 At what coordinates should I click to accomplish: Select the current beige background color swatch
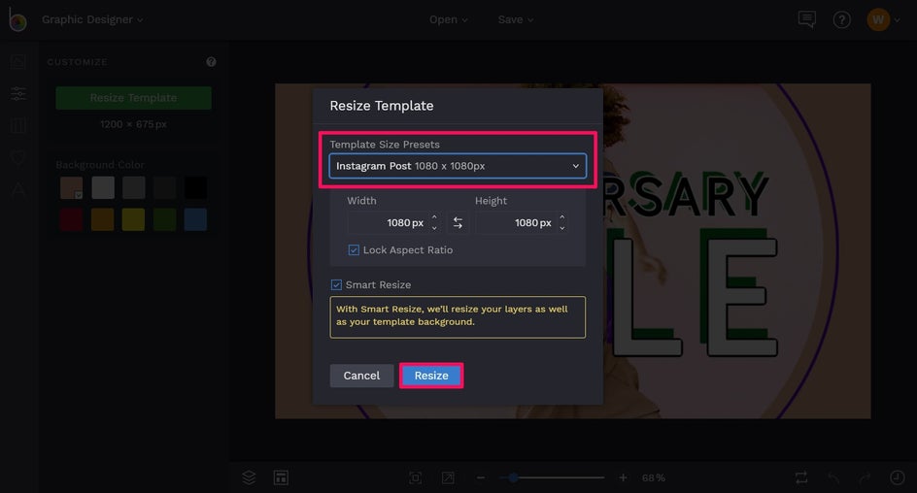pos(71,188)
